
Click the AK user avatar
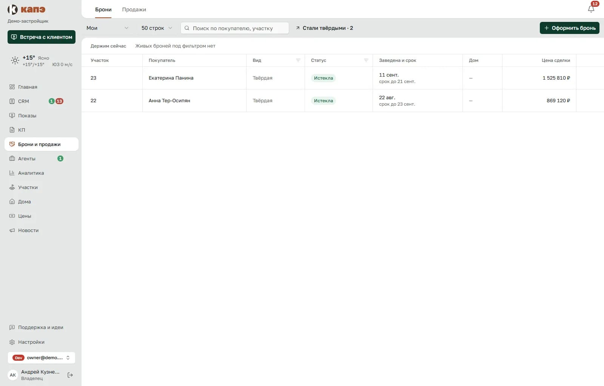click(x=13, y=375)
